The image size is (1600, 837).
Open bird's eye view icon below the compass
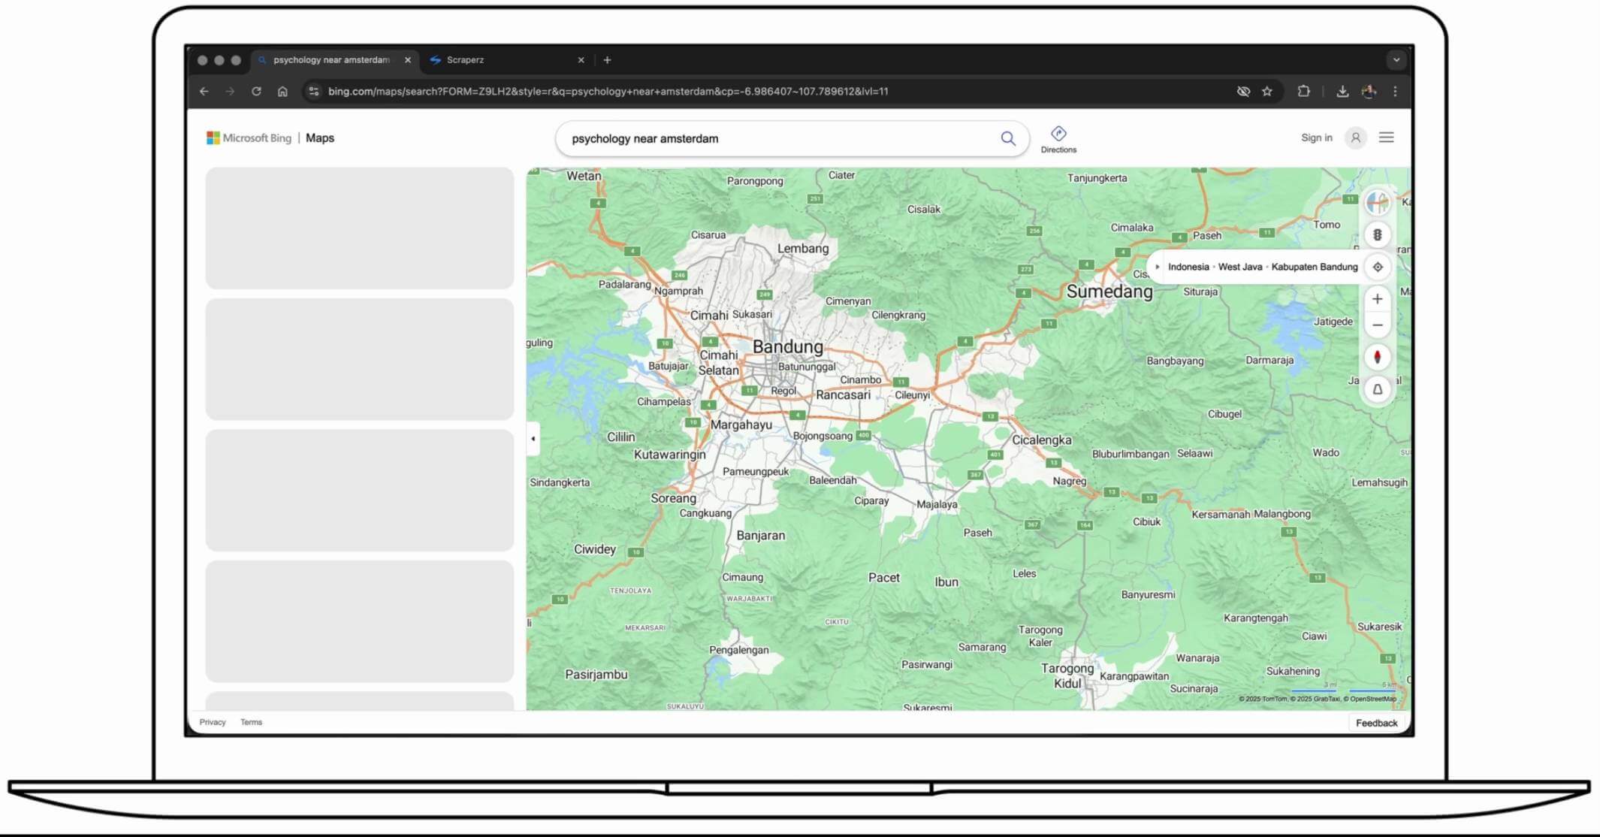click(1377, 388)
